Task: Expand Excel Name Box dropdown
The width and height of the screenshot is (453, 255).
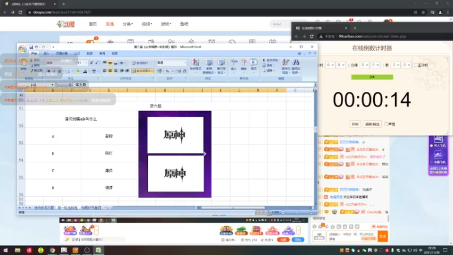Action: 52,84
